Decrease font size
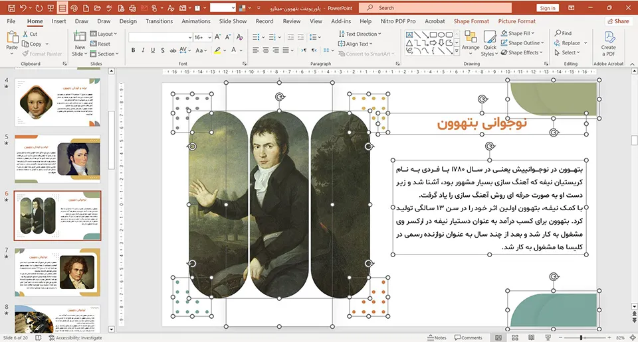This screenshot has width=638, height=342. click(228, 37)
